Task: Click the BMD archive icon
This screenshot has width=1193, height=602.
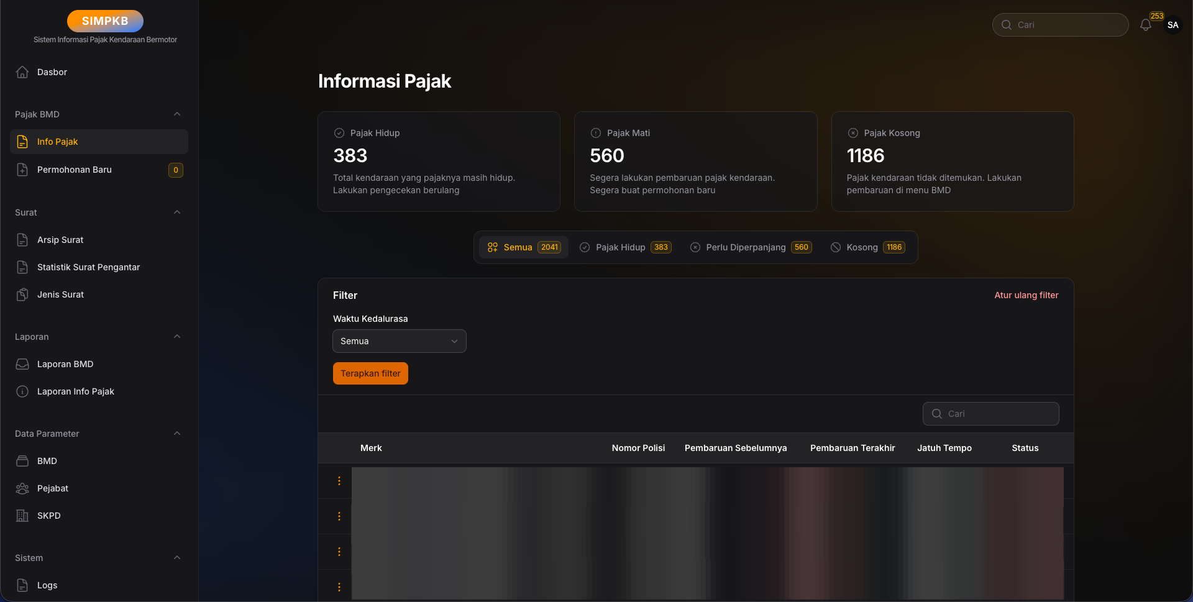Action: (x=22, y=461)
